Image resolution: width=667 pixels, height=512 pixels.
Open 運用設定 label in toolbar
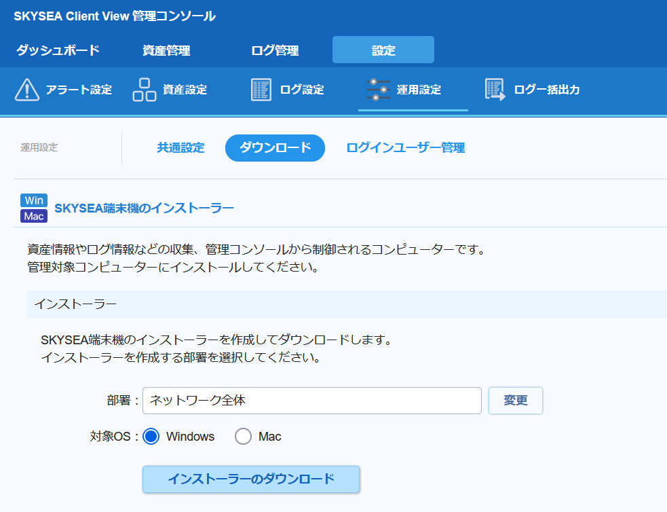419,90
